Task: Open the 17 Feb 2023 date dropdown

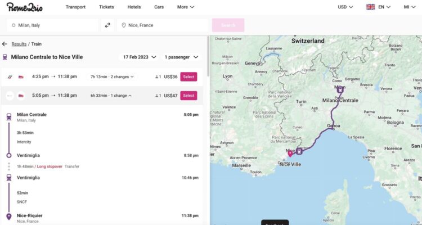Action: 140,57
